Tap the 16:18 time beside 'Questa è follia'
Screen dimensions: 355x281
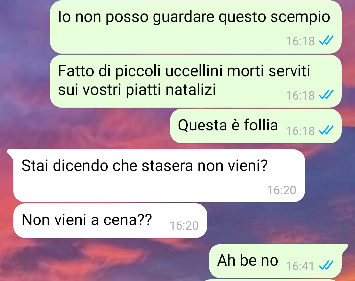click(300, 131)
